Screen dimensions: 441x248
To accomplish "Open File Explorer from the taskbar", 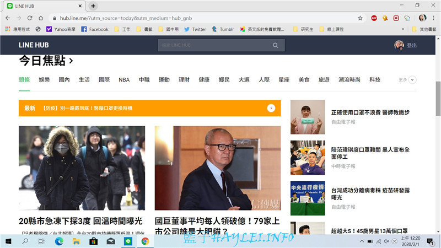I will pyautogui.click(x=76, y=241).
